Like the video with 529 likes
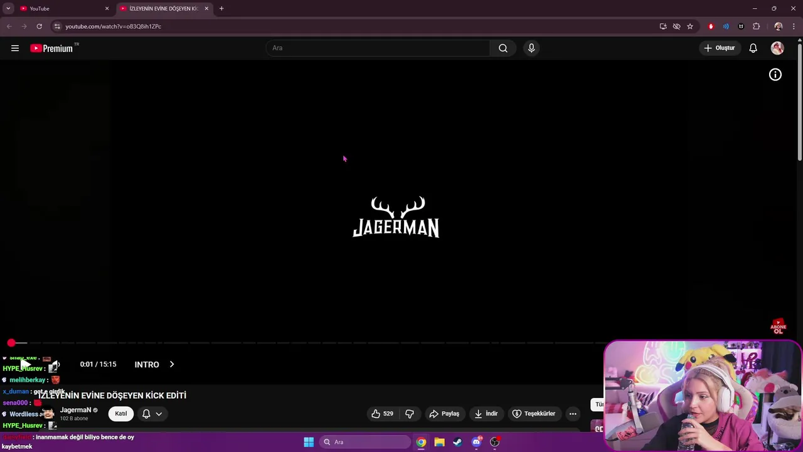803x452 pixels. tap(382, 414)
